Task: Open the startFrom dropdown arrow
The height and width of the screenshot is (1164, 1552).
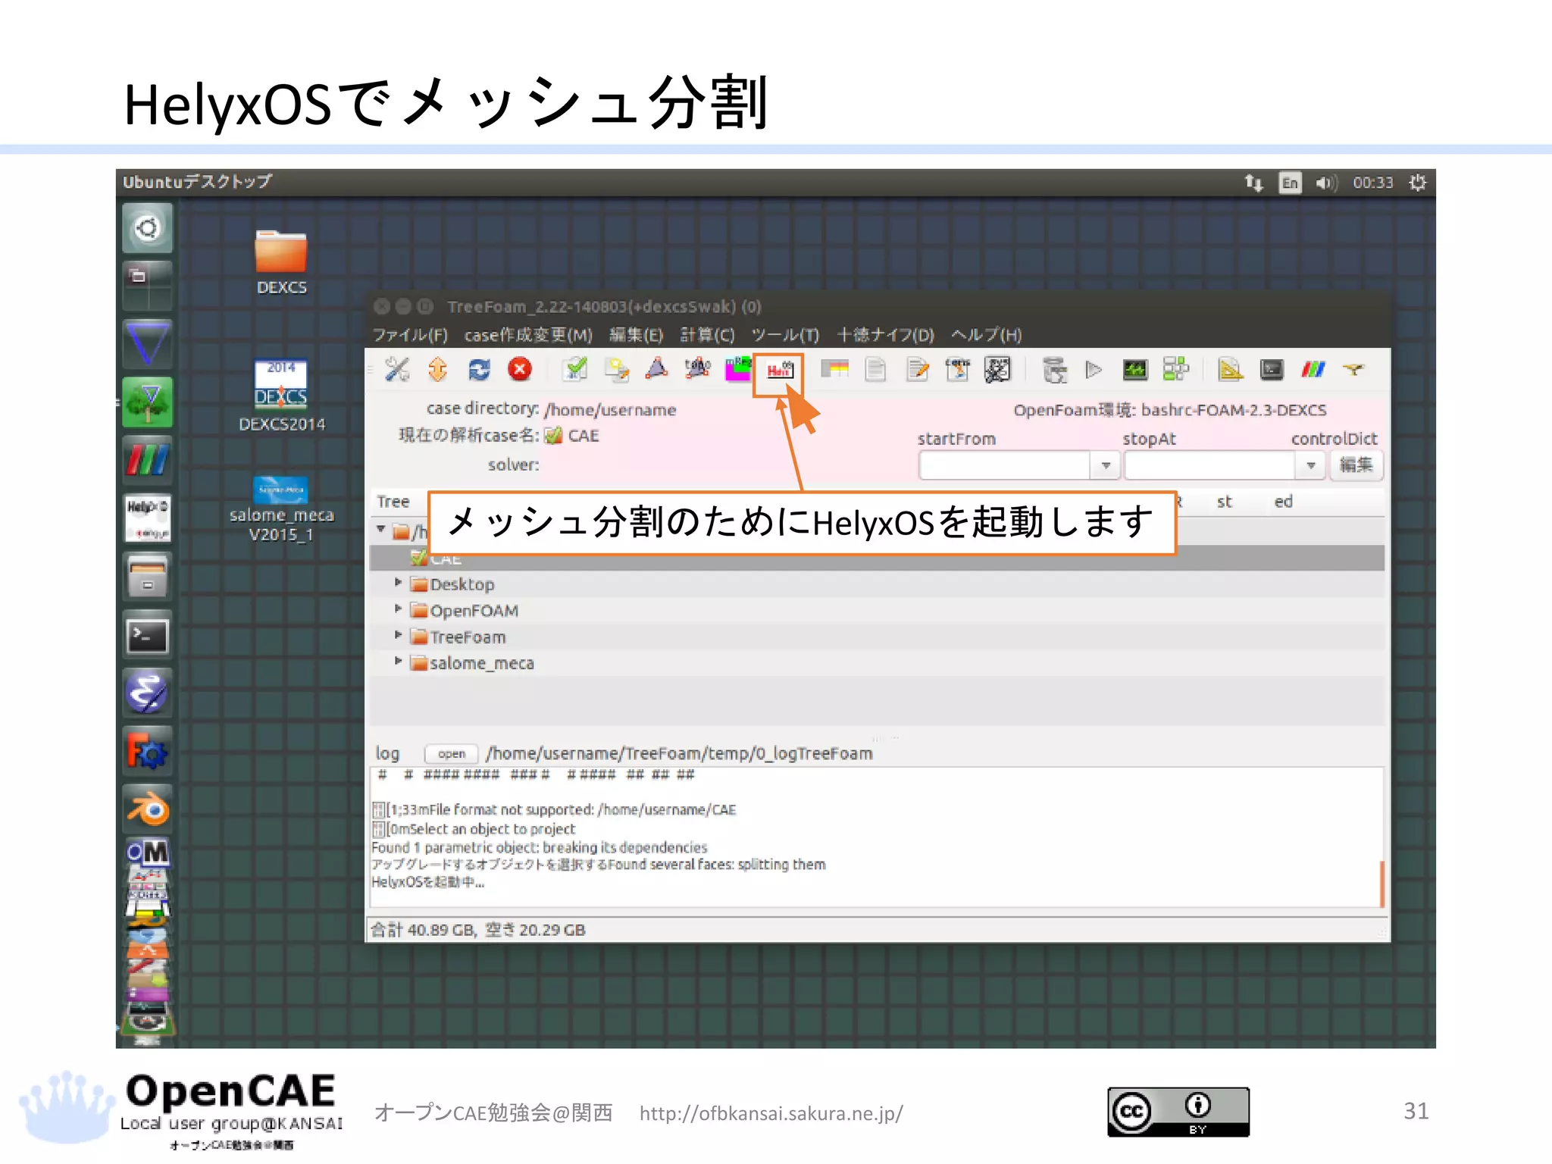Action: (x=1106, y=465)
